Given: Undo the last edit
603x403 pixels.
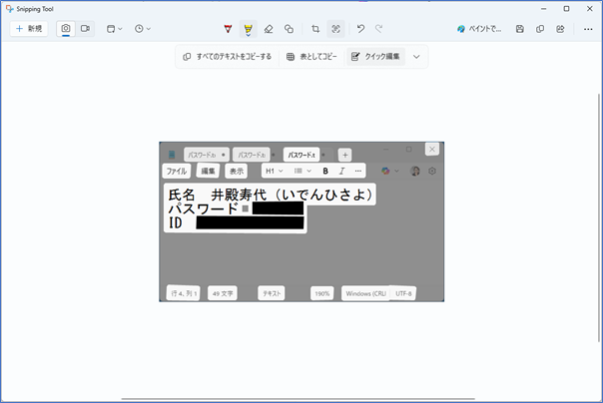Looking at the screenshot, I should (360, 29).
